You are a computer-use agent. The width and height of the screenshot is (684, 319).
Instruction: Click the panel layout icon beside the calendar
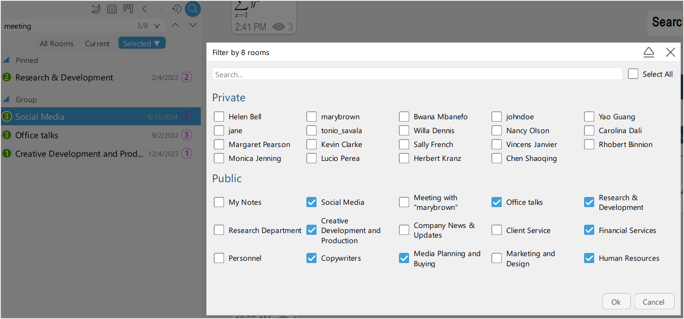[128, 8]
